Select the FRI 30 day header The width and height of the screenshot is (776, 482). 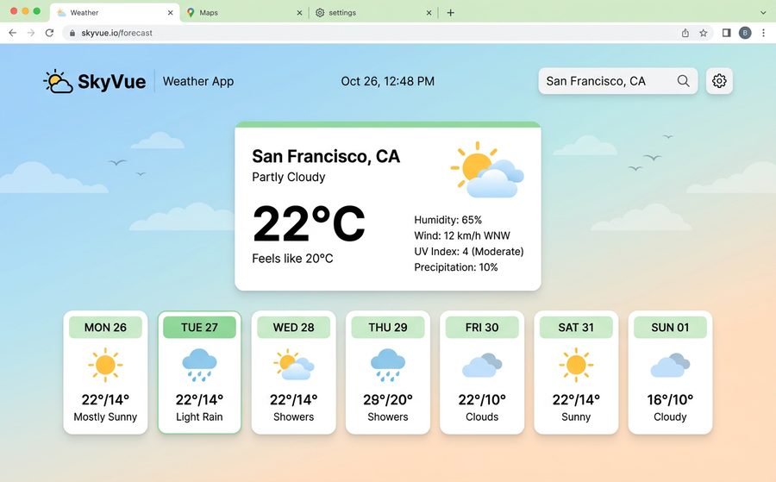point(482,327)
